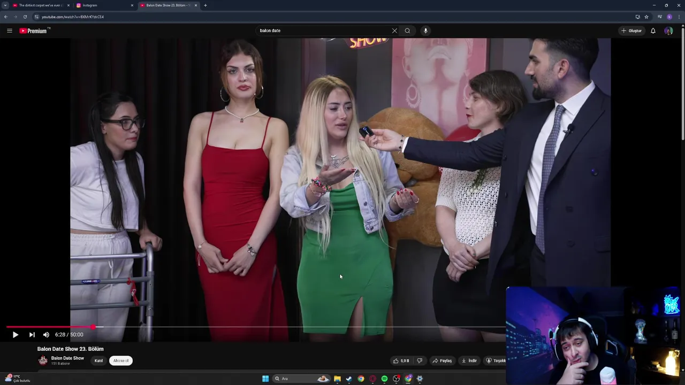Viewport: 685px width, 385px height.
Task: Toggle the Abone ol subscribe button
Action: tap(121, 360)
